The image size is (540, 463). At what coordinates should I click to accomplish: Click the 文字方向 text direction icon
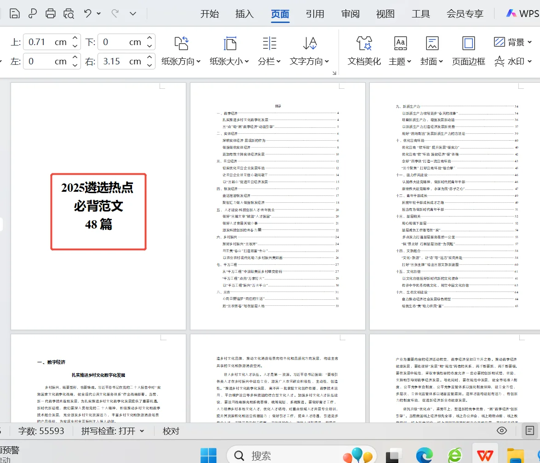(x=310, y=43)
